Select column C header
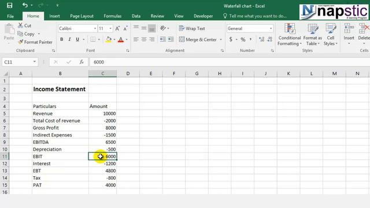 click(x=103, y=73)
